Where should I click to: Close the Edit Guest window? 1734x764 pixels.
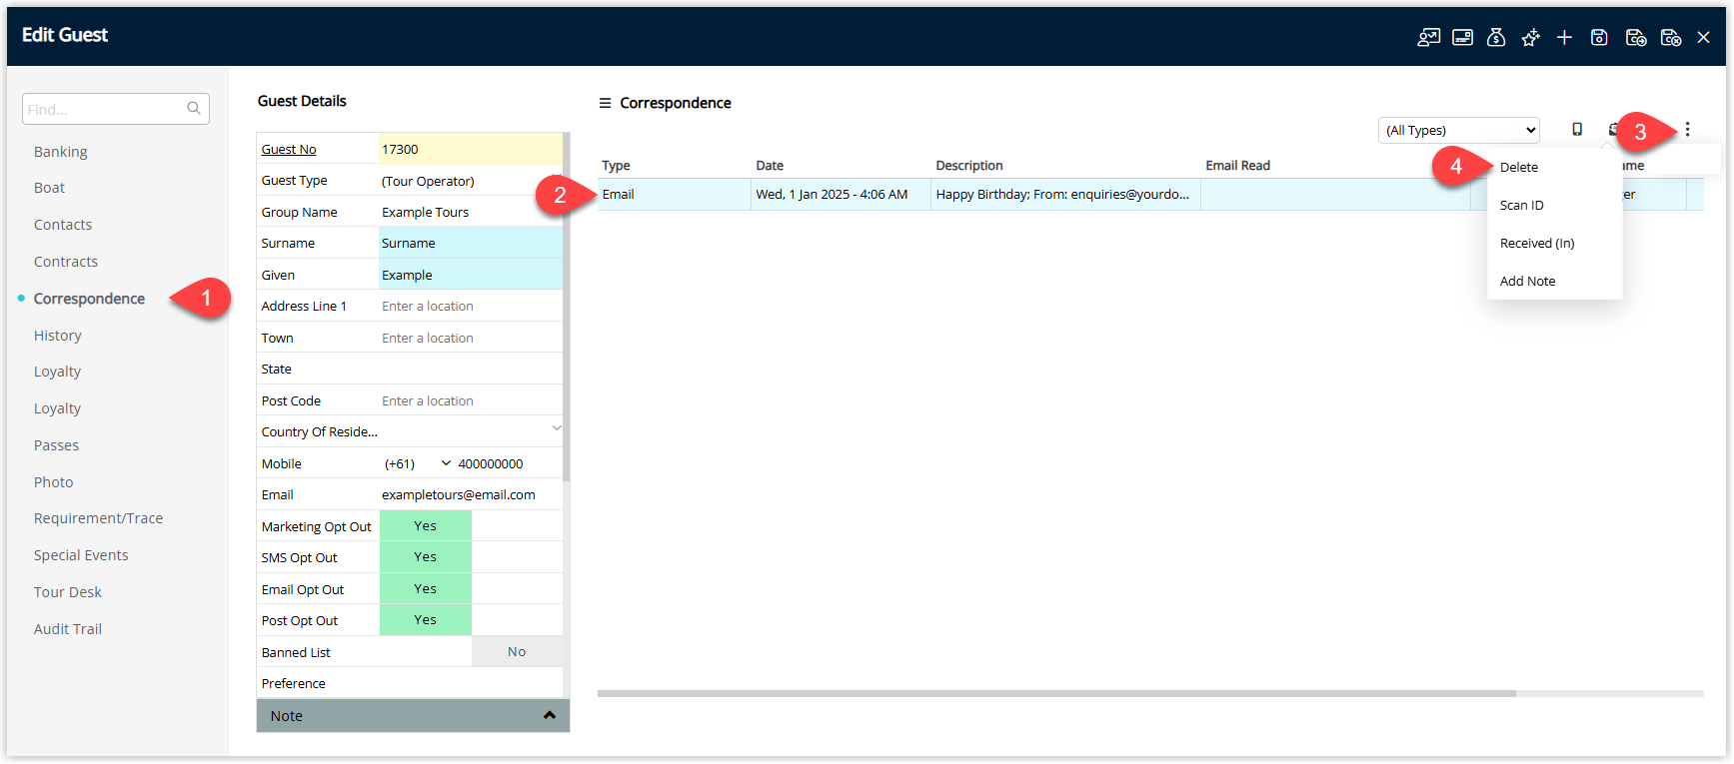tap(1704, 37)
